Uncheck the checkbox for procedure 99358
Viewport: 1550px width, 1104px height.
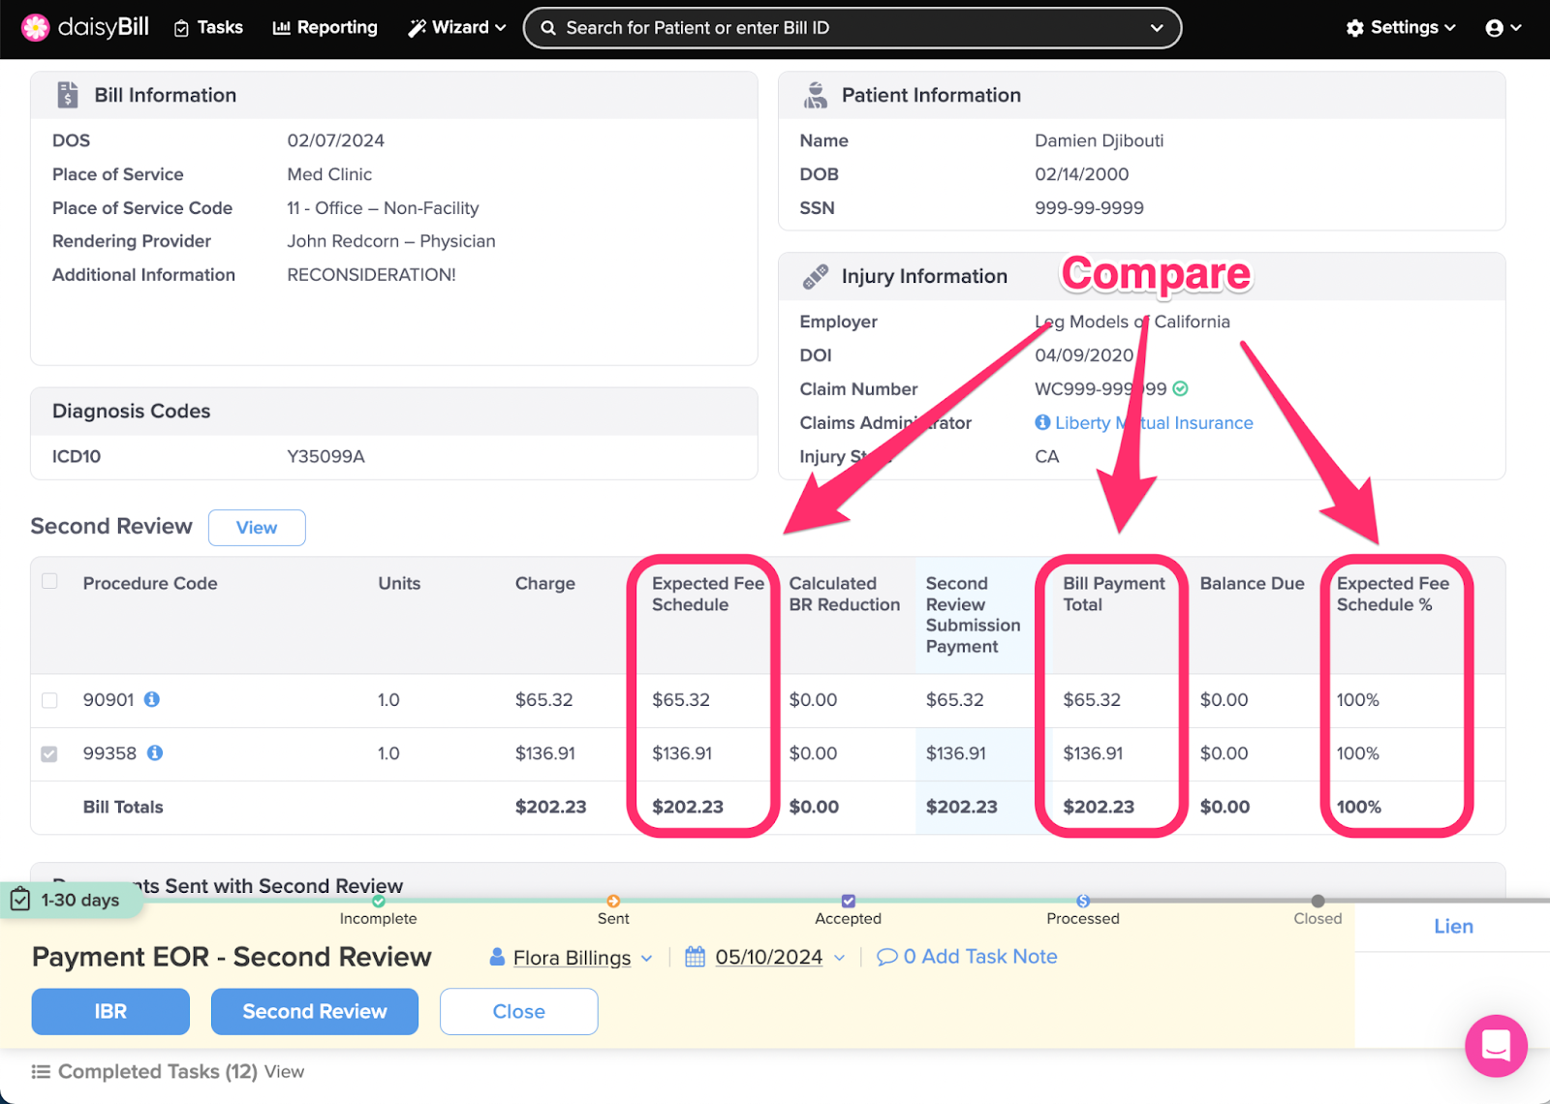click(x=49, y=753)
